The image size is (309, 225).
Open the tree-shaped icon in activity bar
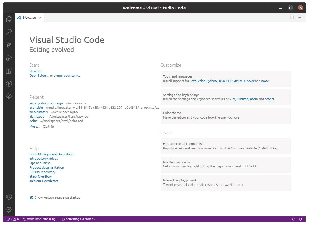tap(9, 96)
